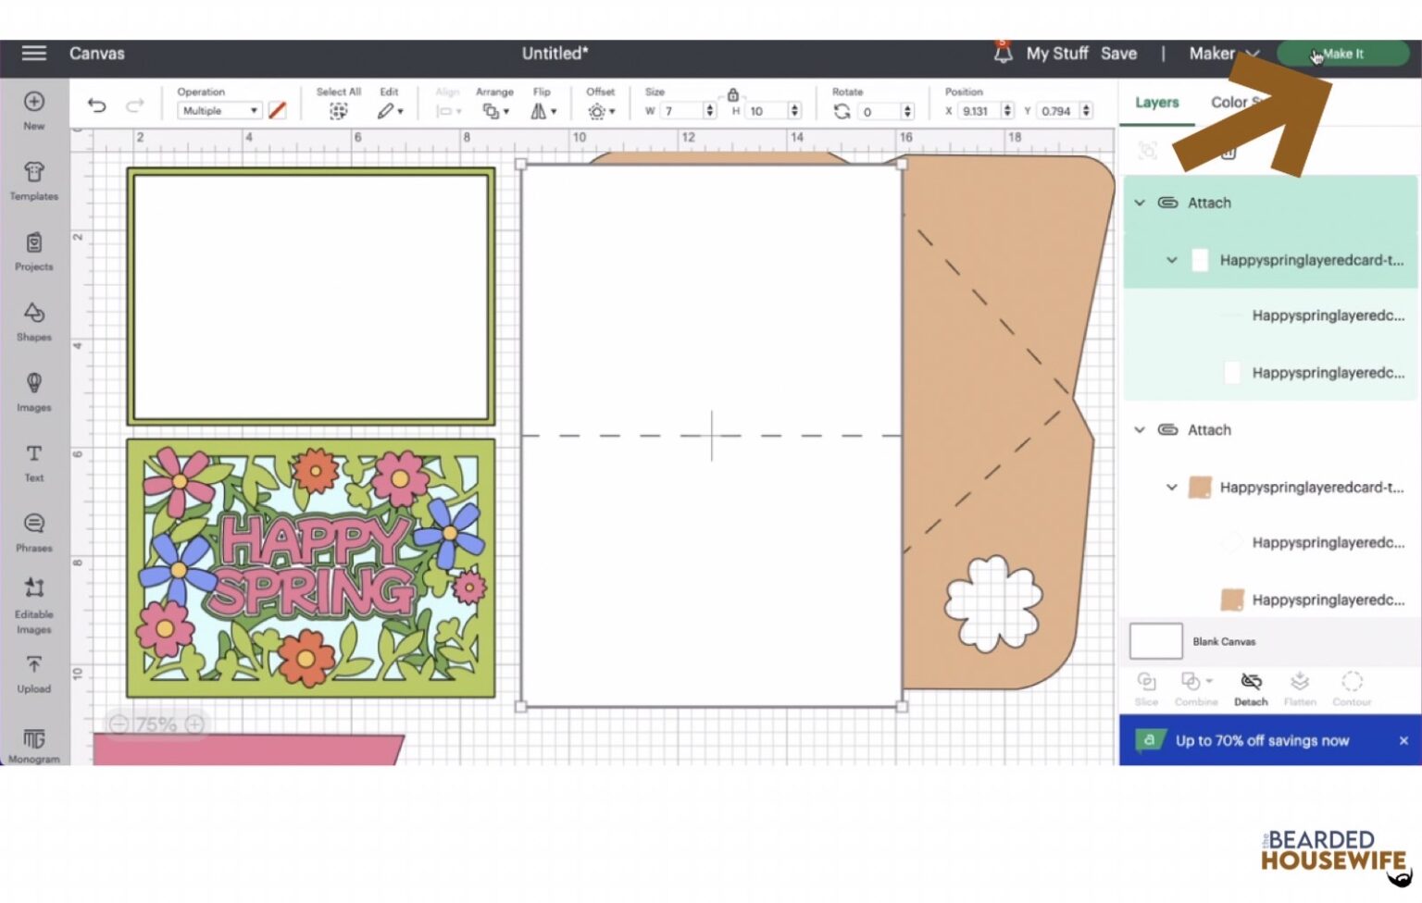Select the Templates icon

[34, 180]
